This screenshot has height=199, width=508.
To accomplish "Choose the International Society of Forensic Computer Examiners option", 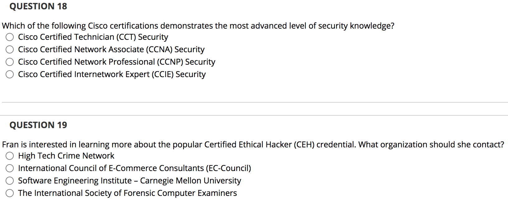I will pyautogui.click(x=9, y=193).
